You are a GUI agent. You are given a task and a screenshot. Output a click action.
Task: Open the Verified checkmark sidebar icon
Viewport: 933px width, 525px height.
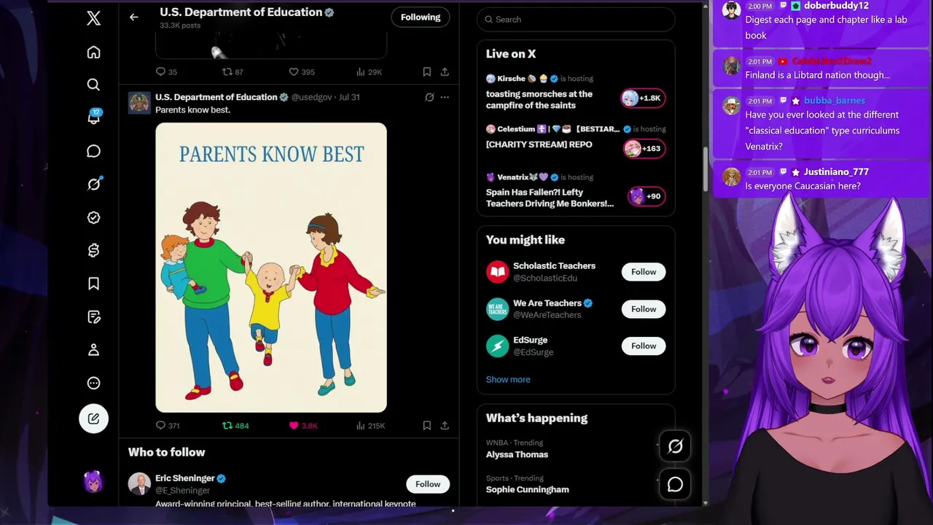(93, 217)
